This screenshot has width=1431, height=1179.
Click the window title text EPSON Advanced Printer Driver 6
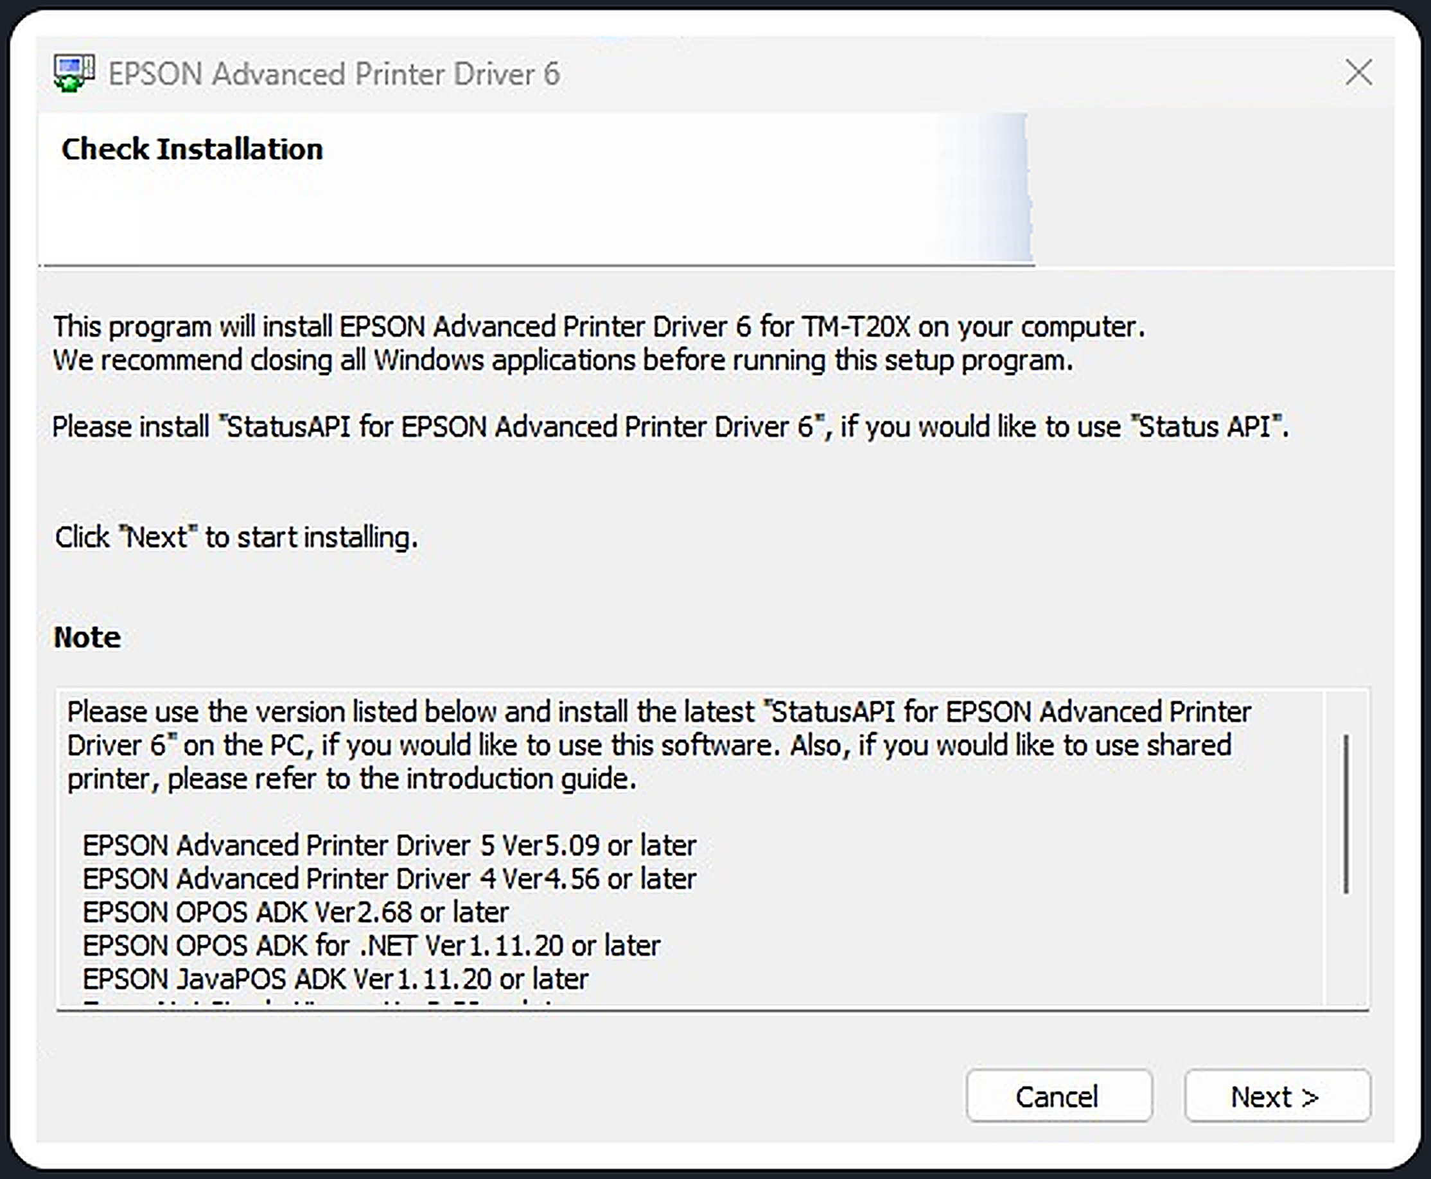[335, 73]
